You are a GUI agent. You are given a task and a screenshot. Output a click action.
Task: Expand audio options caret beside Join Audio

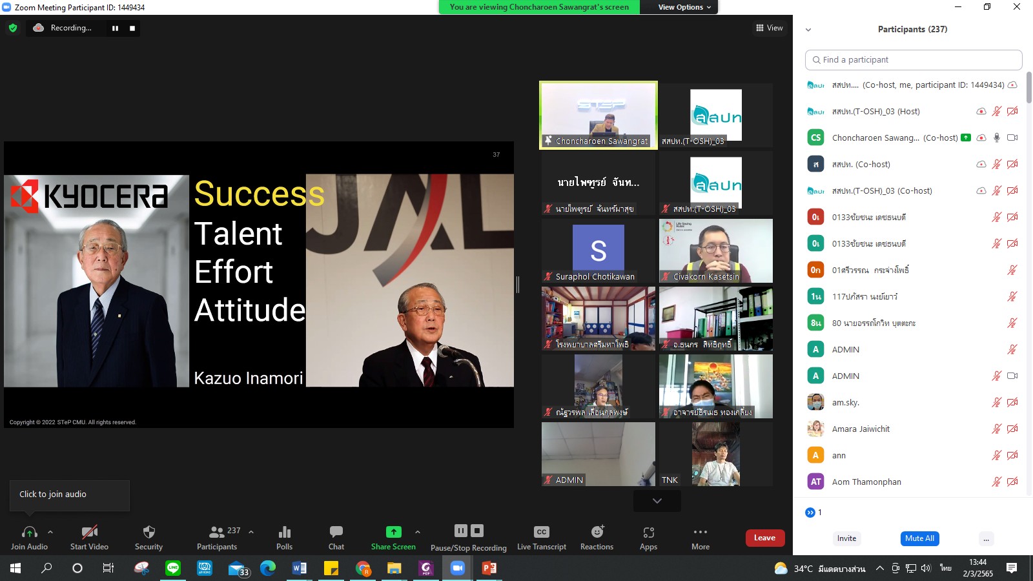coord(50,532)
